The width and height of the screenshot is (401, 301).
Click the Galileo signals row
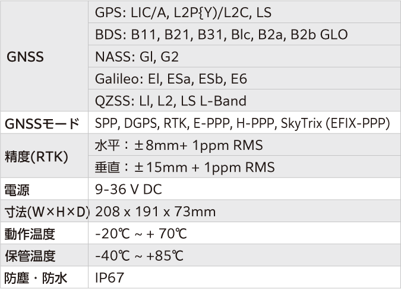[170, 79]
